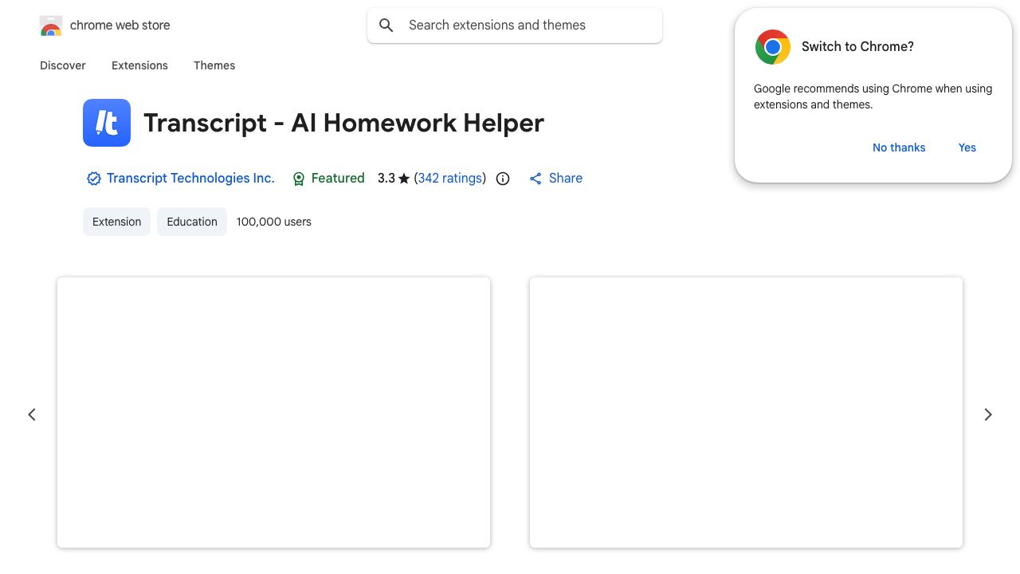Click the '3.3' rating value
Image resolution: width=1020 pixels, height=574 pixels.
click(386, 179)
